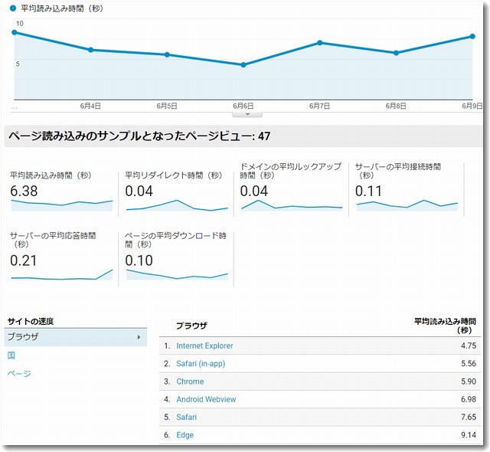Click the 6月6日 data point on the chart
The width and height of the screenshot is (490, 452).
tap(243, 65)
